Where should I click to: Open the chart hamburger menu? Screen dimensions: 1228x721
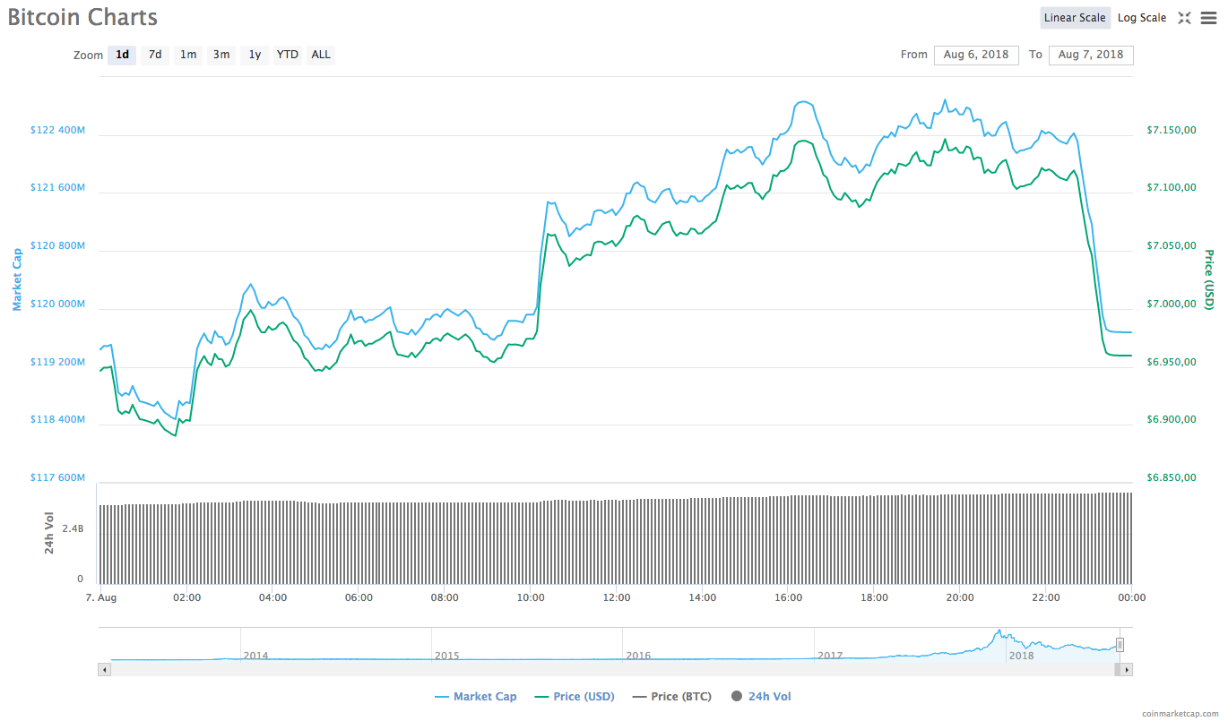tap(1208, 18)
